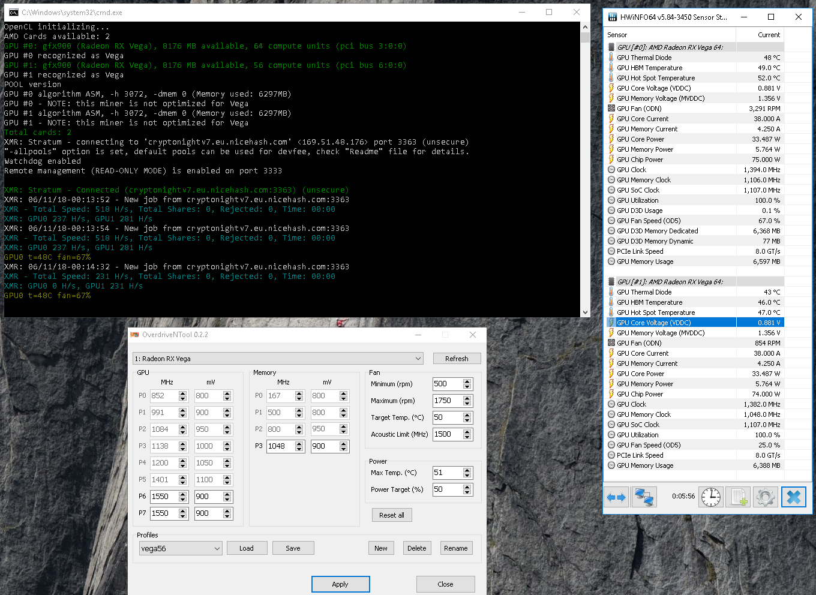Decrease Power Target with down stepper
The width and height of the screenshot is (816, 595).
pos(467,492)
